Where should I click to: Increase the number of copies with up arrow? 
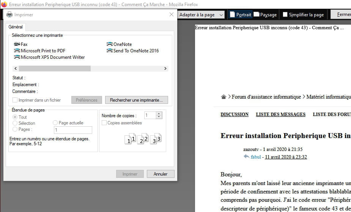click(x=159, y=114)
